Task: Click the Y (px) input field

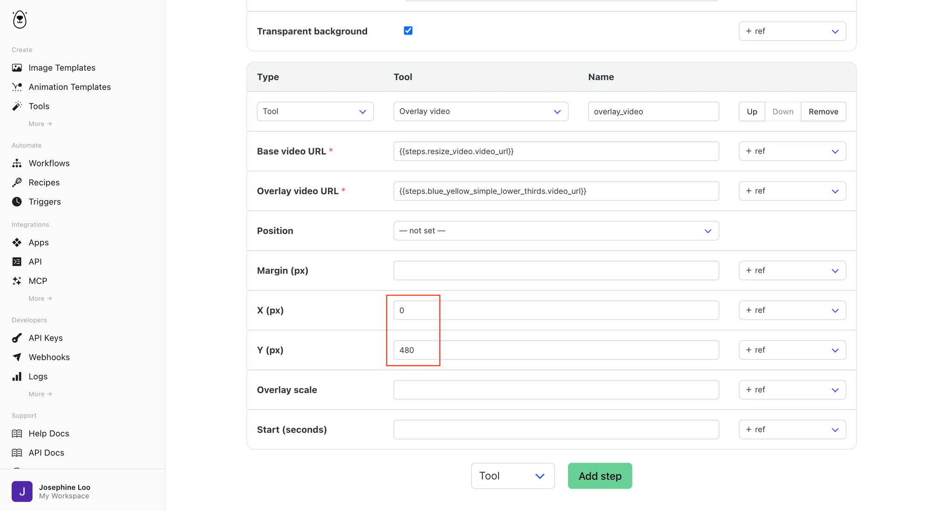Action: pos(556,350)
